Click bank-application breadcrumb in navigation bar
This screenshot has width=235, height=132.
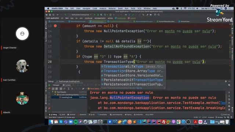coord(53,18)
